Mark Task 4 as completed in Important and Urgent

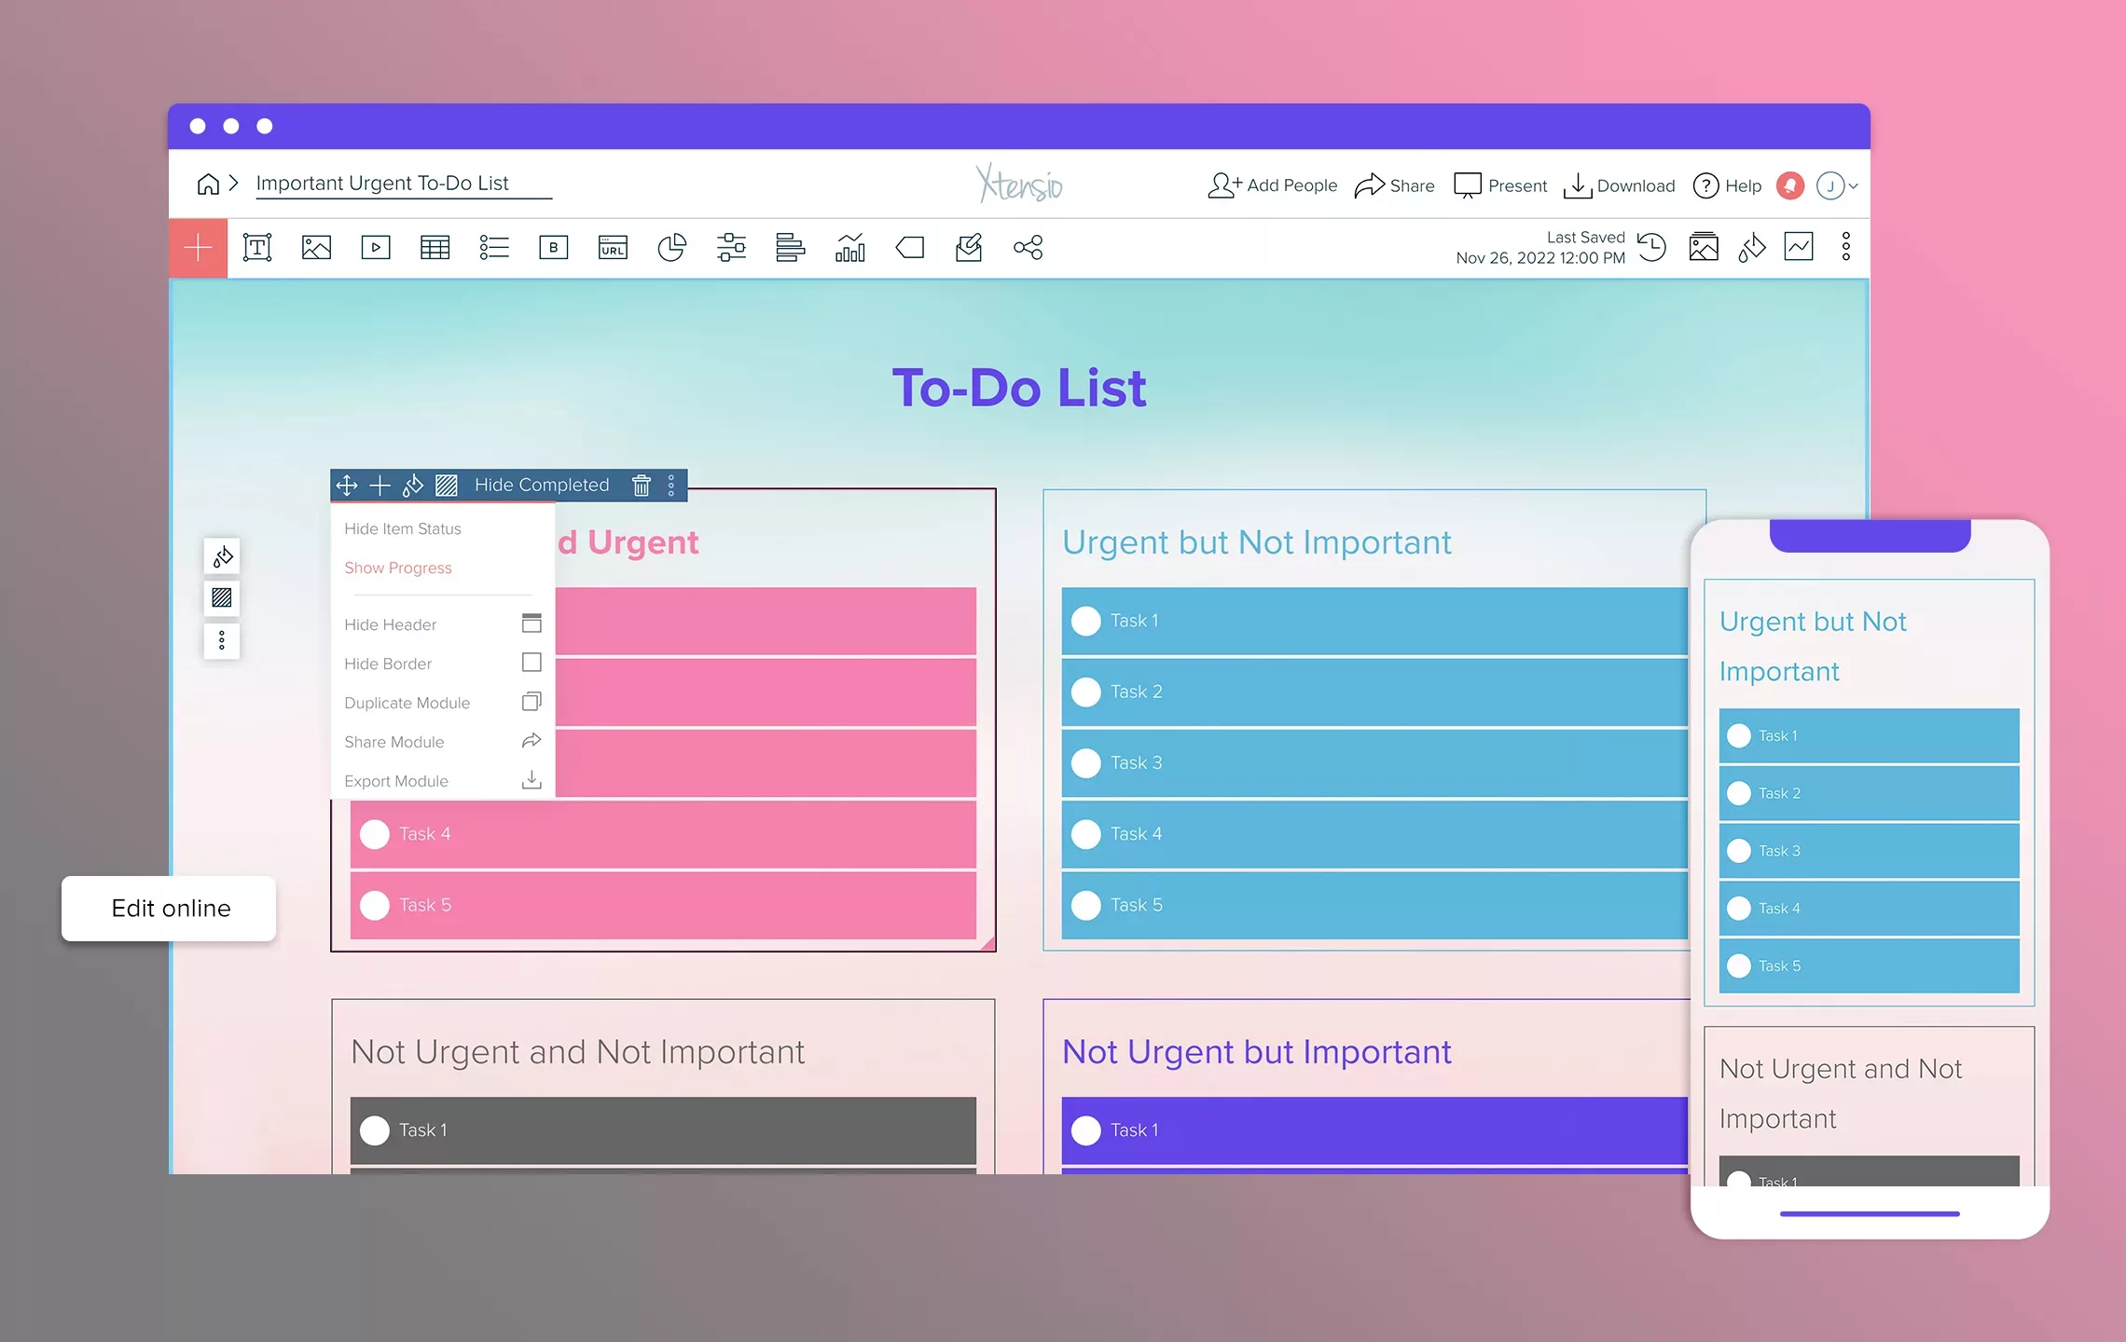pos(375,833)
